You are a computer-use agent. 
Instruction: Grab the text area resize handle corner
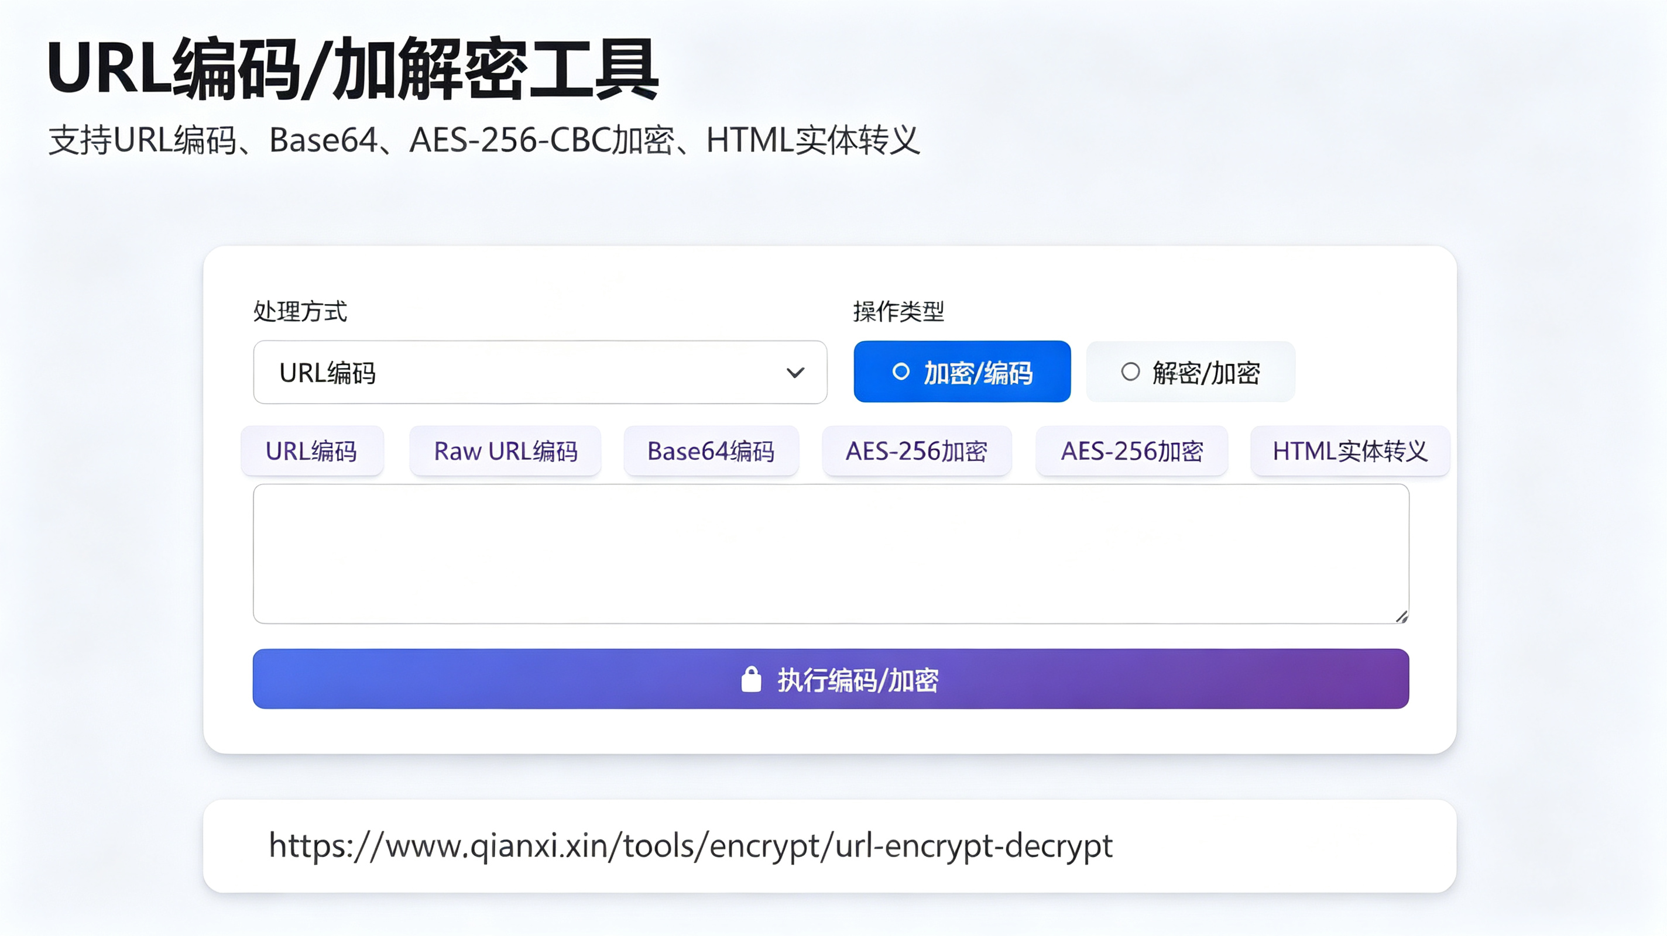point(1402,617)
